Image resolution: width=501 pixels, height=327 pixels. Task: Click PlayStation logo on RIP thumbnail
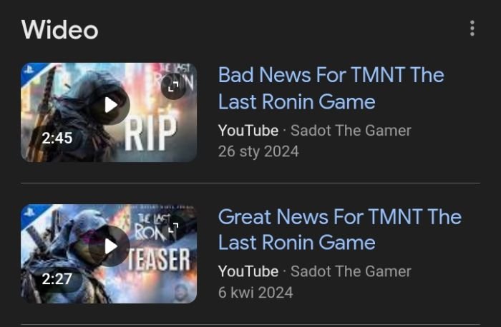[x=29, y=69]
